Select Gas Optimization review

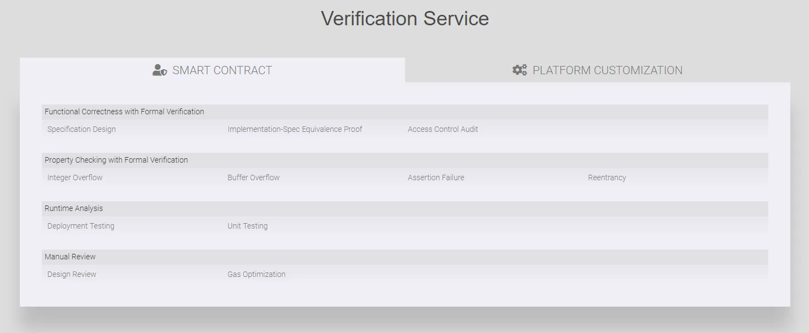point(256,274)
